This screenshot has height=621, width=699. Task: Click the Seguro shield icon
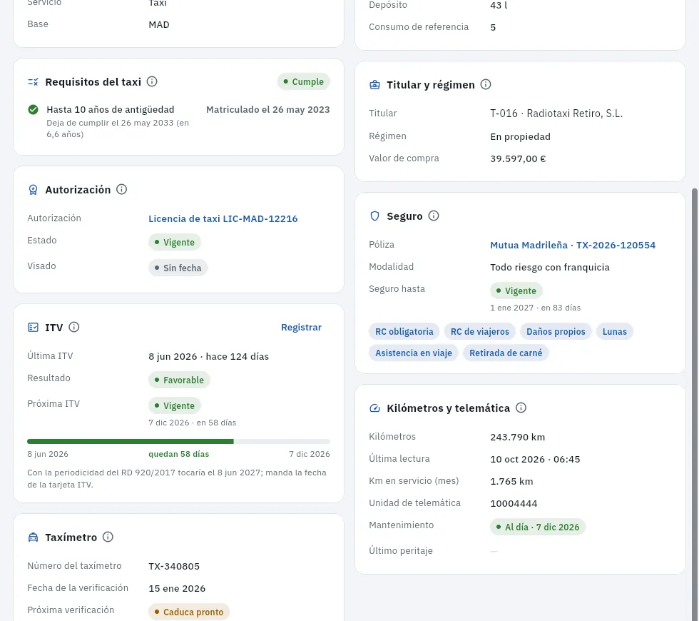(375, 216)
